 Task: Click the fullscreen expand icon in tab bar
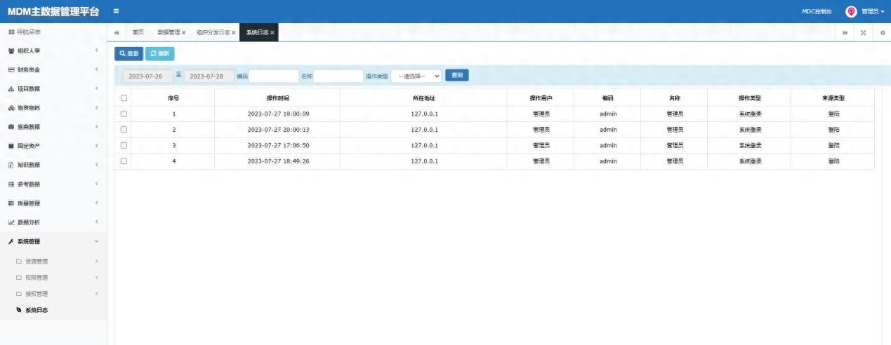pos(864,32)
